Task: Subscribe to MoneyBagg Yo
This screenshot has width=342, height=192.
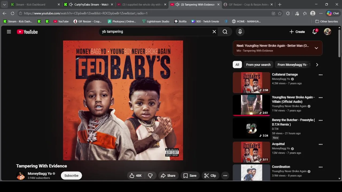Action: [x=71, y=175]
